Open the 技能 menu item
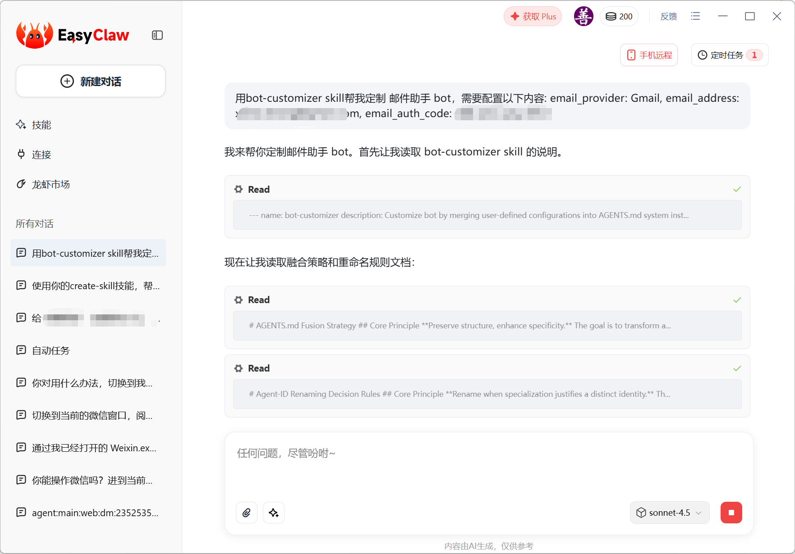 [x=41, y=125]
